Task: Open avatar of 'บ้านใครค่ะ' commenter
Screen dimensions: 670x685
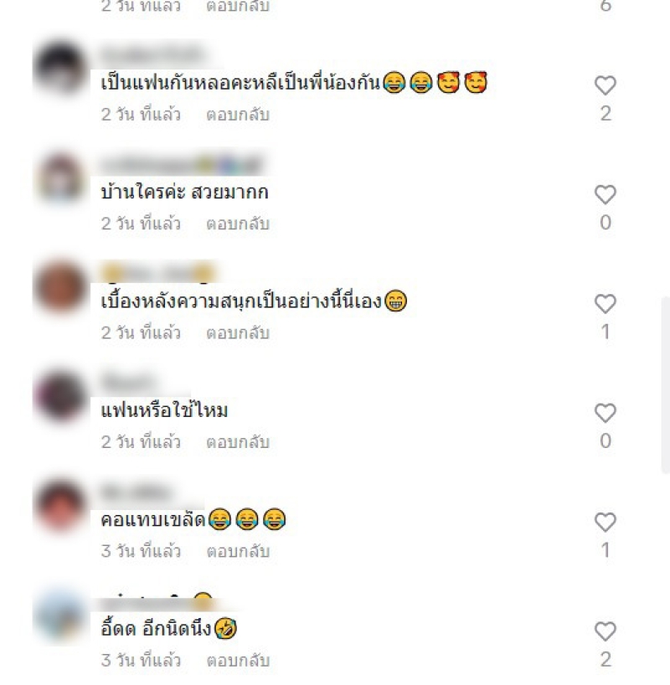Action: coord(60,178)
